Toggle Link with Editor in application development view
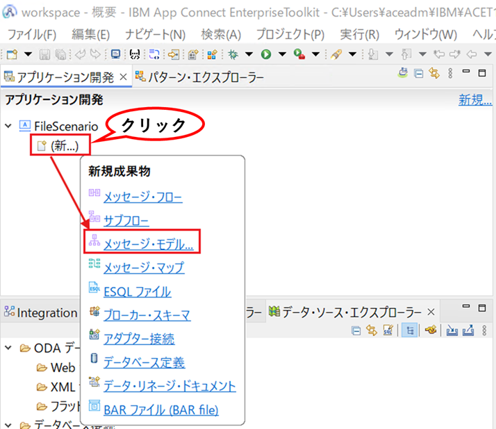Image resolution: width=496 pixels, height=429 pixels. point(434,74)
